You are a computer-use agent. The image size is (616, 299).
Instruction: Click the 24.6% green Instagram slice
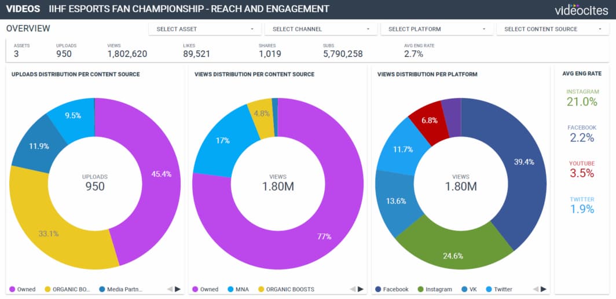coord(453,256)
